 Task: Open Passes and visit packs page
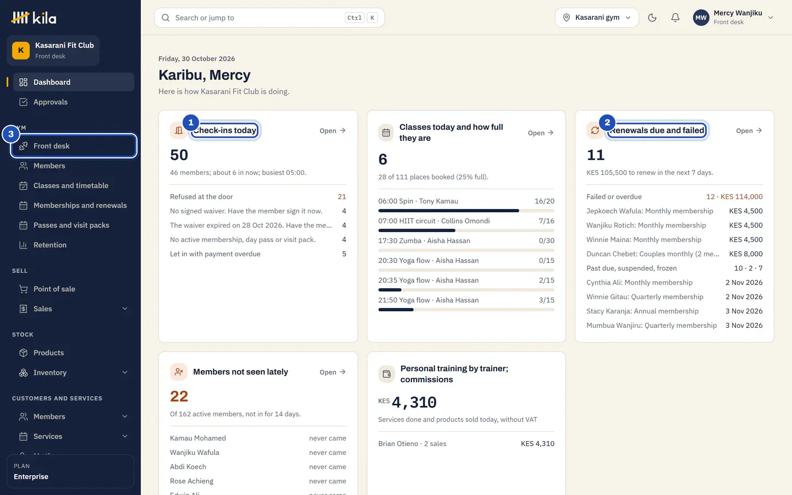click(x=74, y=225)
